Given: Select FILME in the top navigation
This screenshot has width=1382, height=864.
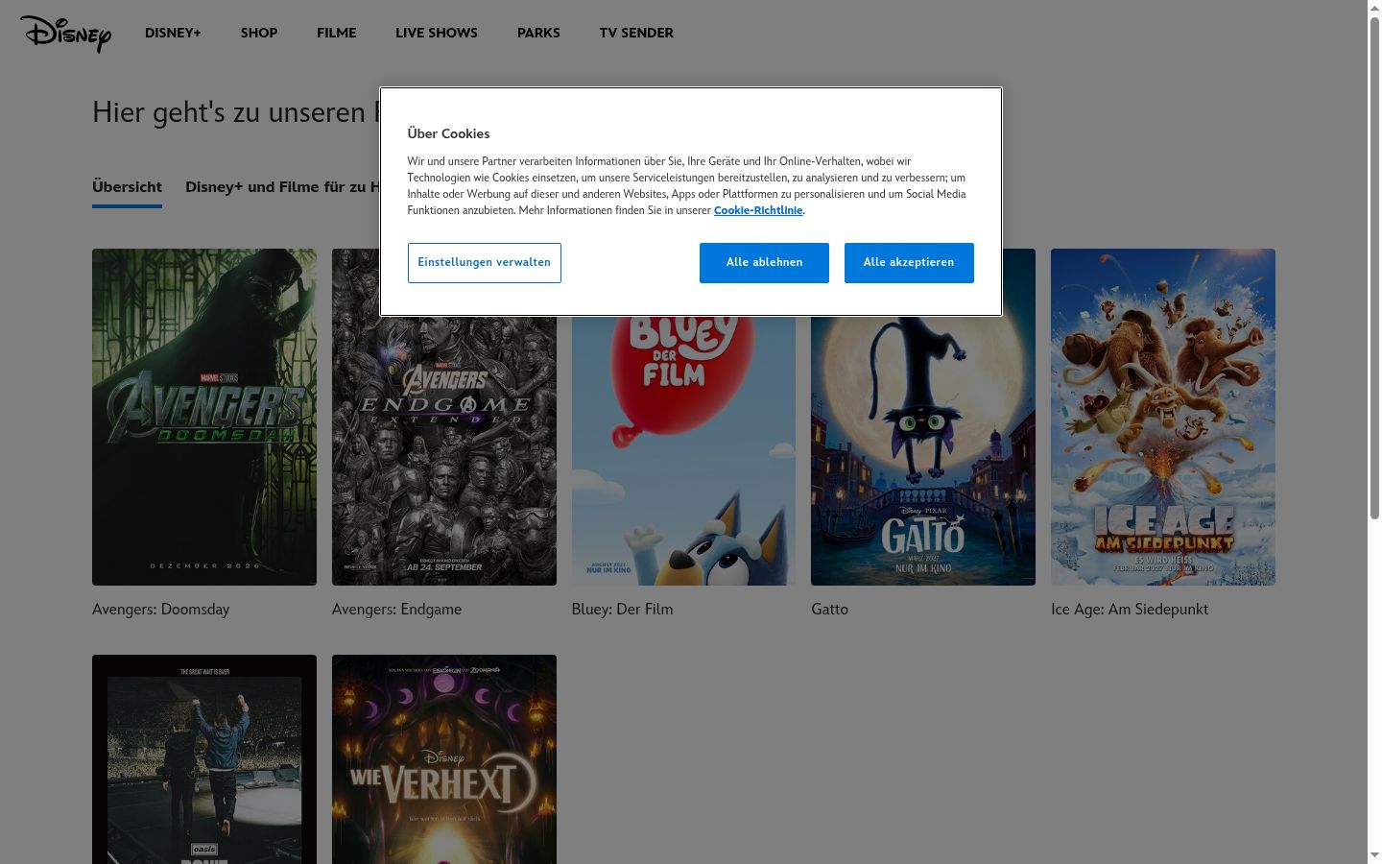Looking at the screenshot, I should [337, 33].
